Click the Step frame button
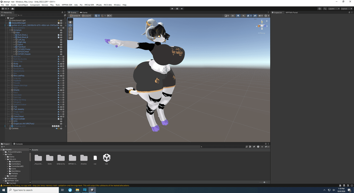Screen dimensions: 354x193 [x=182, y=9]
